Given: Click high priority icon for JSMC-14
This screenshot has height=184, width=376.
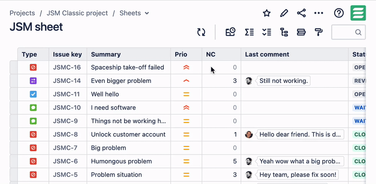Looking at the screenshot, I should pos(186,81).
